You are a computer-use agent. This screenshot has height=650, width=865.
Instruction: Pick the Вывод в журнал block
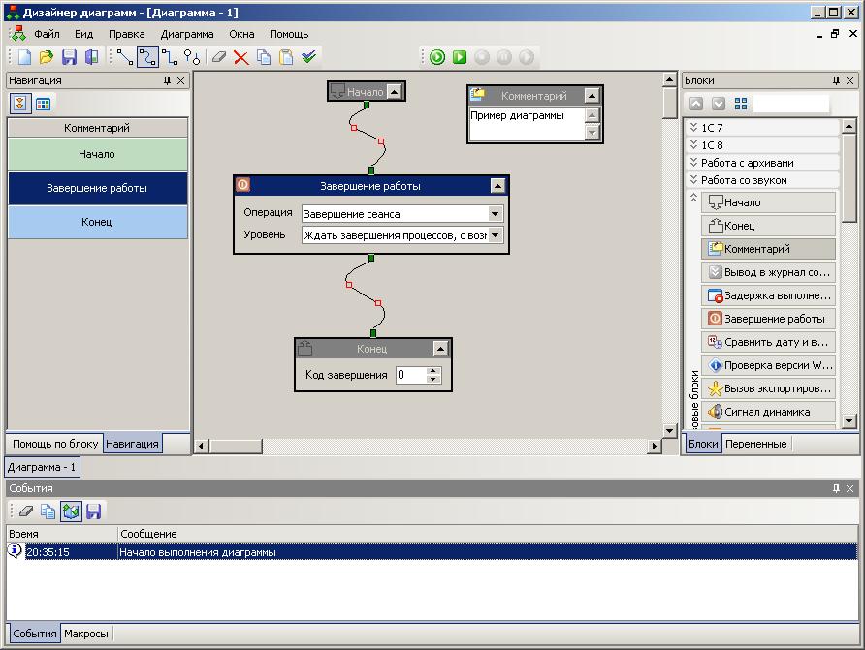pyautogui.click(x=768, y=272)
